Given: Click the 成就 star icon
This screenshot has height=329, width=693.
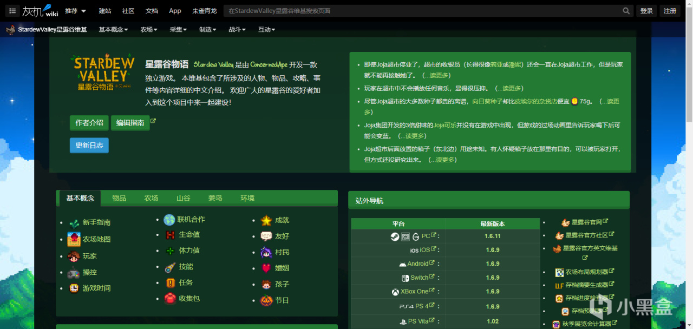Looking at the screenshot, I should coord(266,220).
